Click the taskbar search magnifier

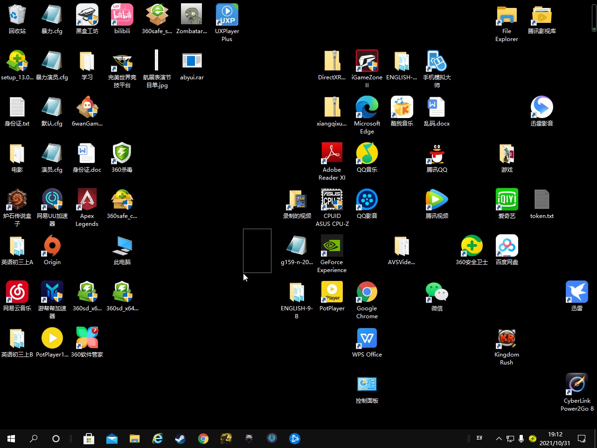click(34, 439)
